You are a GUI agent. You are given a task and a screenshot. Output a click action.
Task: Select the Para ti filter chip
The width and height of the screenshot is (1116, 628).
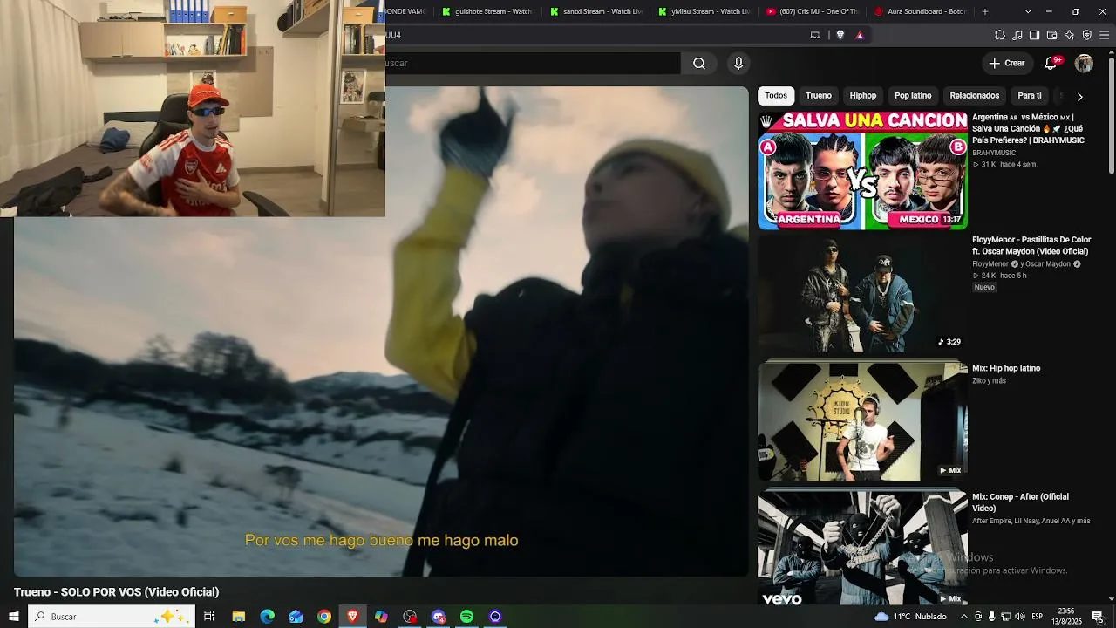[1030, 96]
